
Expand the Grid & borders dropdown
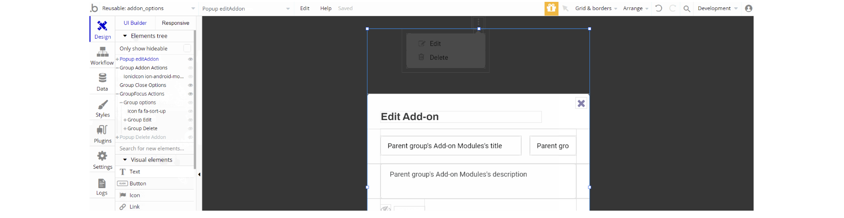596,8
